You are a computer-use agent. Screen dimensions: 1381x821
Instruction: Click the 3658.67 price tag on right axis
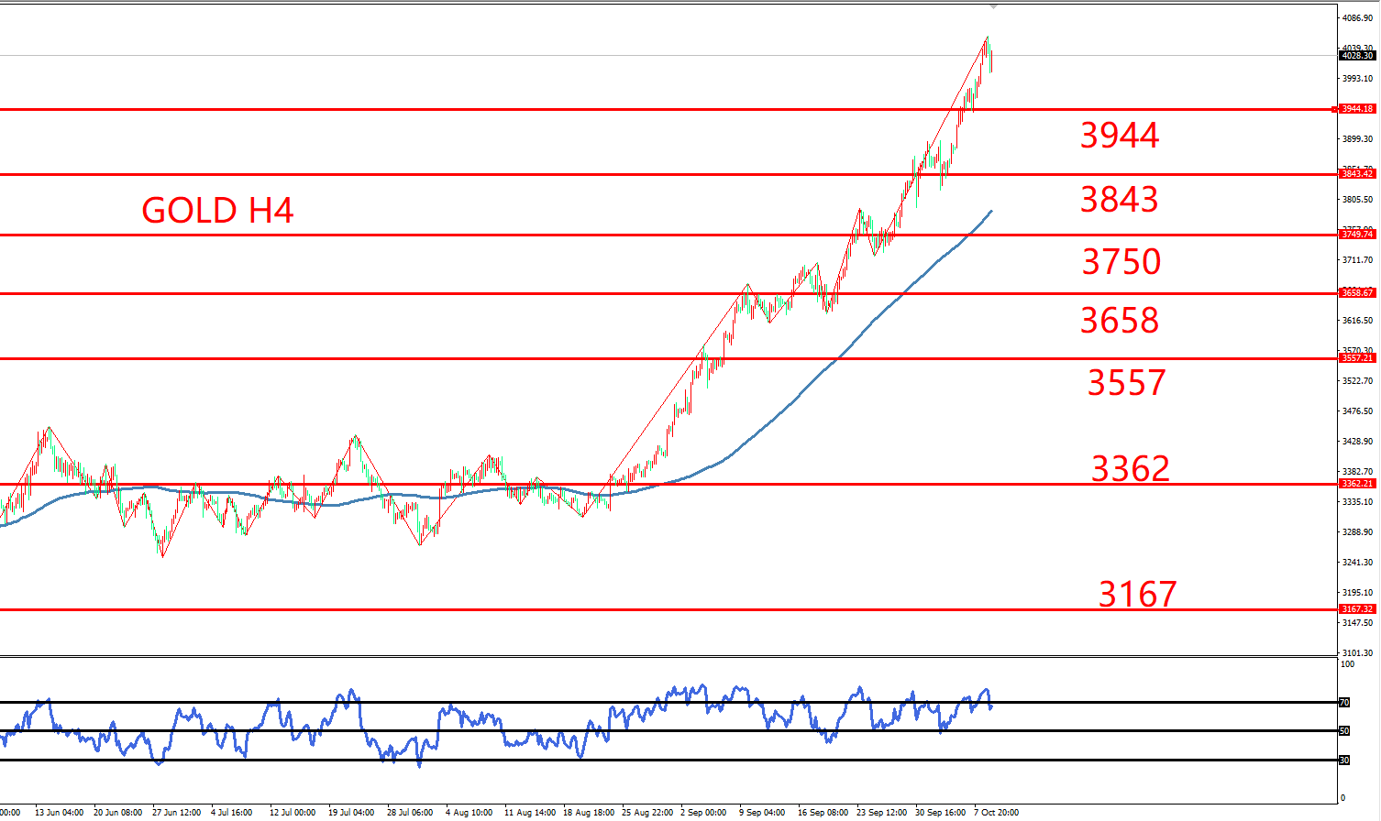click(x=1356, y=293)
